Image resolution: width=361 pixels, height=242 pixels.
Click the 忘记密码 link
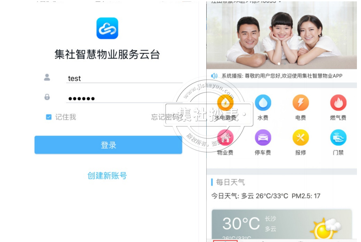tap(167, 117)
